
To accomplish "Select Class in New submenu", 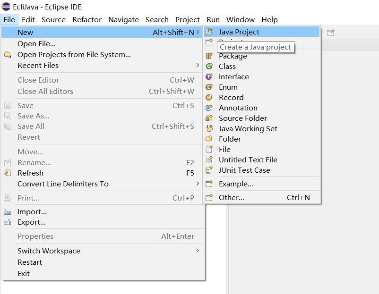I will pyautogui.click(x=261, y=66).
